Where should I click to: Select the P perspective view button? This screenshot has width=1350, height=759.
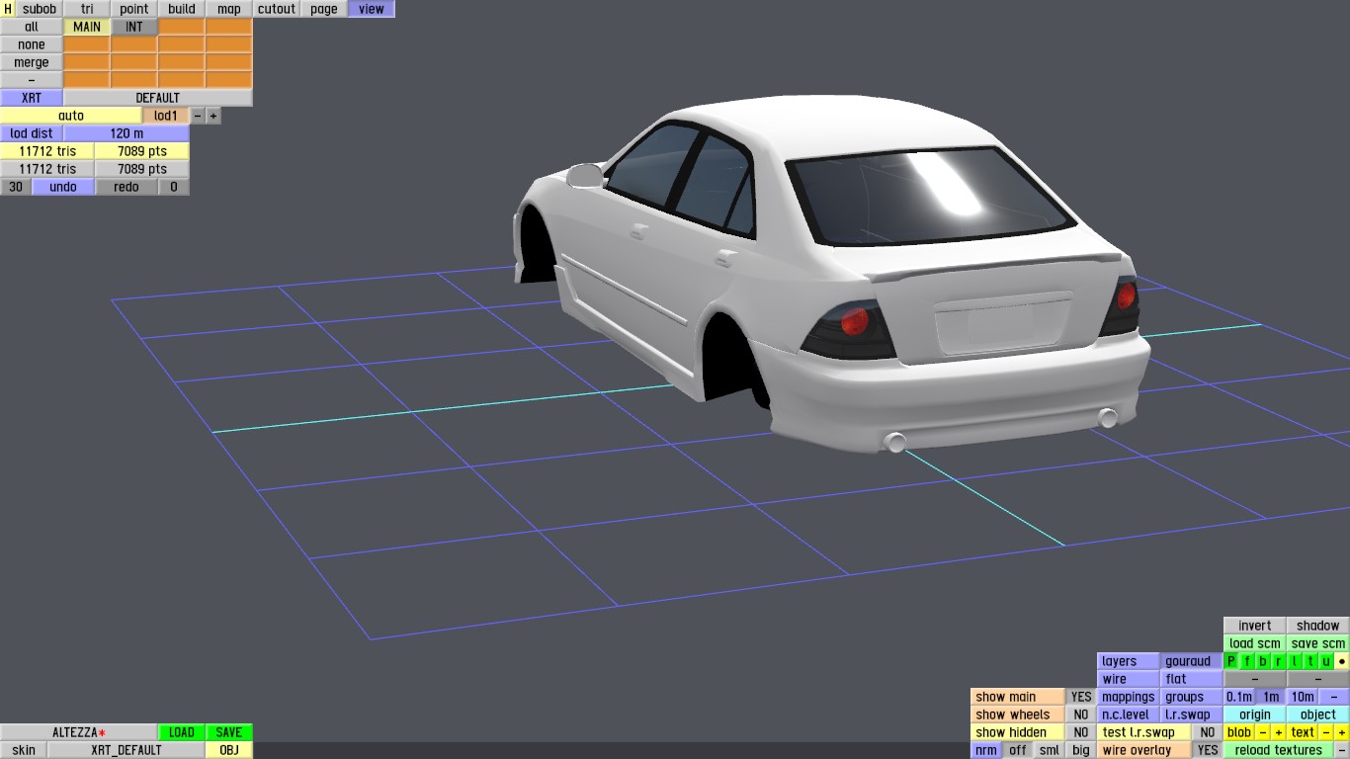coord(1231,661)
